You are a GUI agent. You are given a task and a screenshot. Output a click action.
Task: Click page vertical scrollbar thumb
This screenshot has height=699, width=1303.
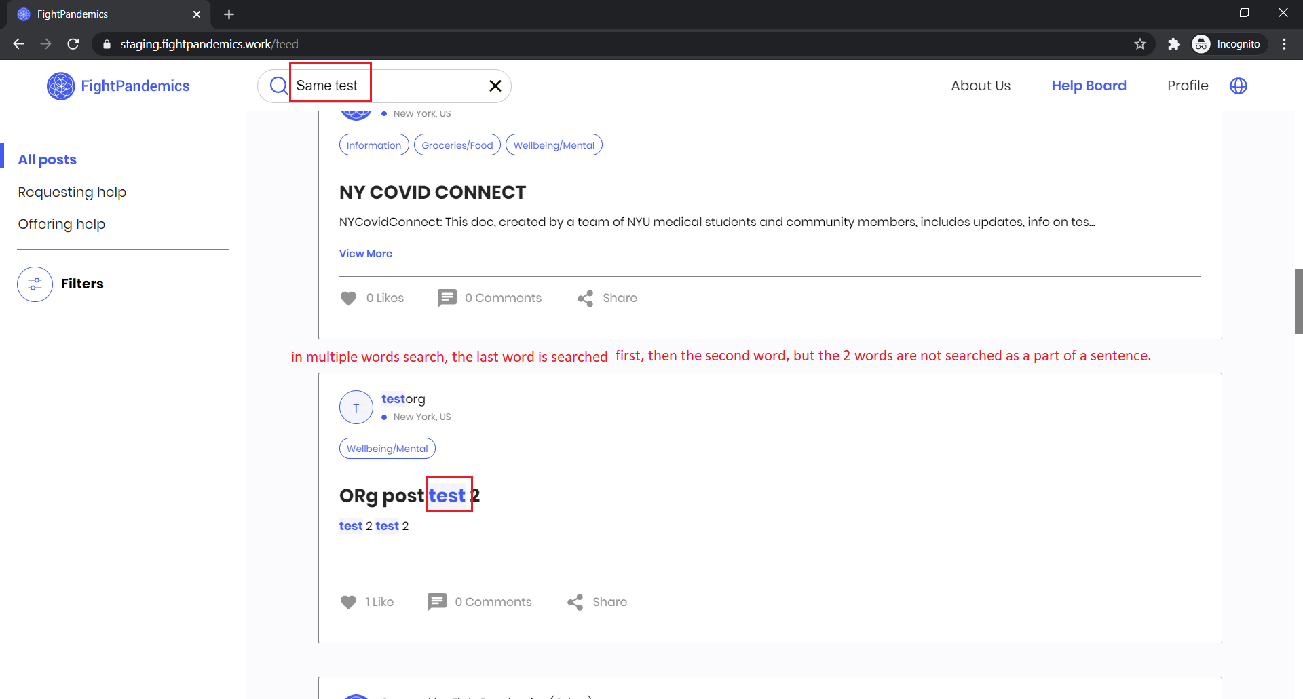tap(1298, 301)
